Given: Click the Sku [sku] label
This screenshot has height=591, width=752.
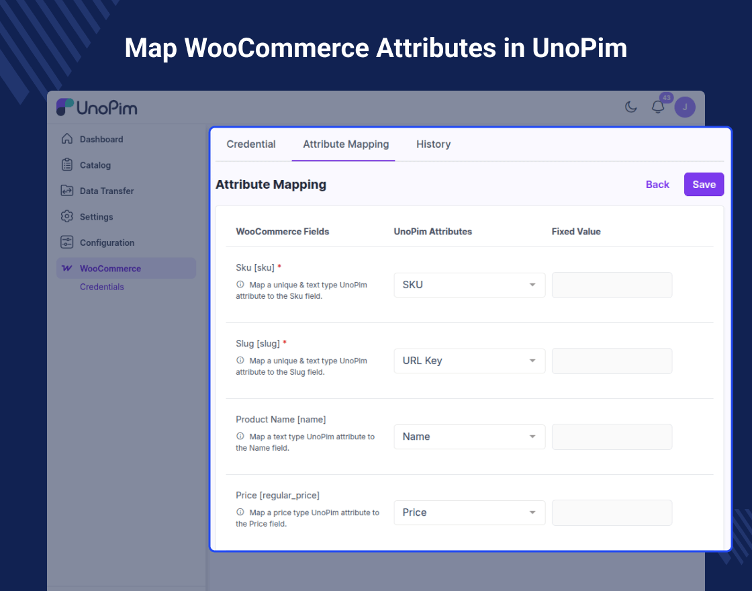Looking at the screenshot, I should coord(255,268).
